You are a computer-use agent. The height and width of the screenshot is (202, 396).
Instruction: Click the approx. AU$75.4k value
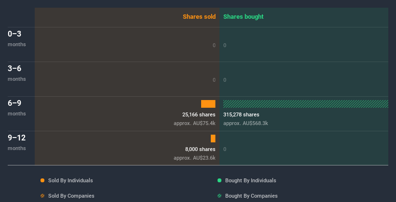194,124
